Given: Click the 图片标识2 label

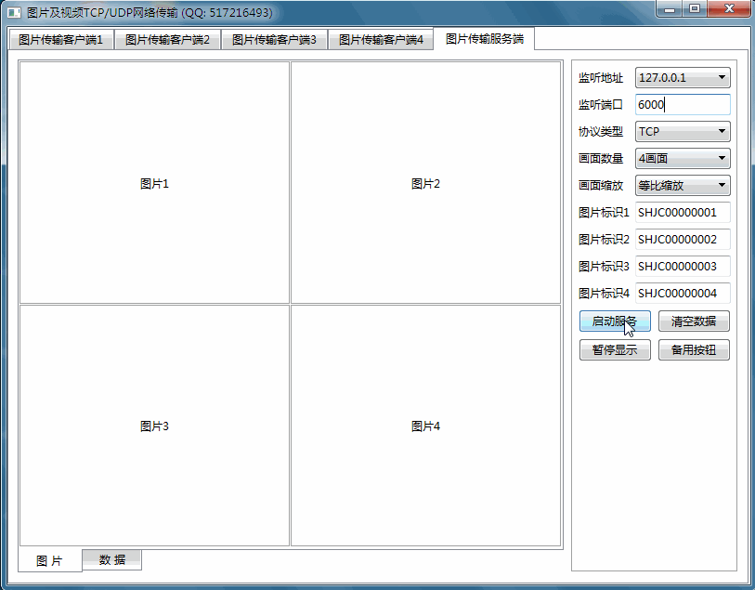Looking at the screenshot, I should point(604,240).
